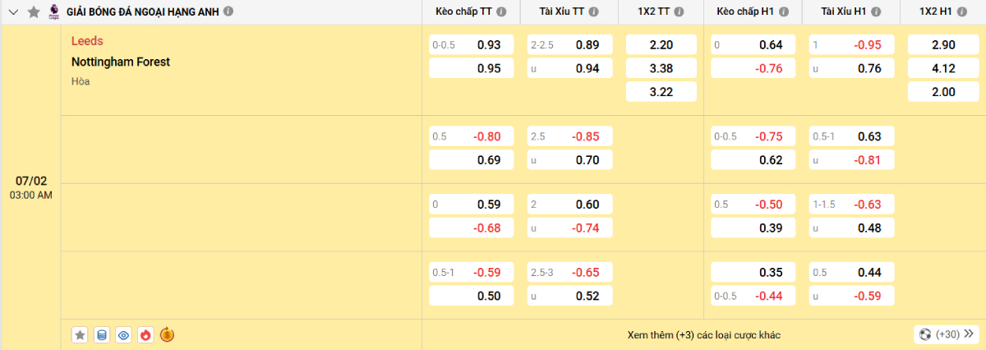
Task: Toggle the eye watch icon
Action: (x=124, y=334)
